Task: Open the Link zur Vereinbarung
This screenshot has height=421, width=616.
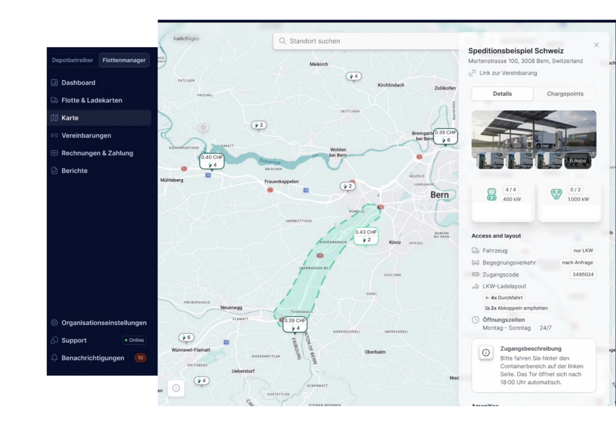Action: [508, 73]
